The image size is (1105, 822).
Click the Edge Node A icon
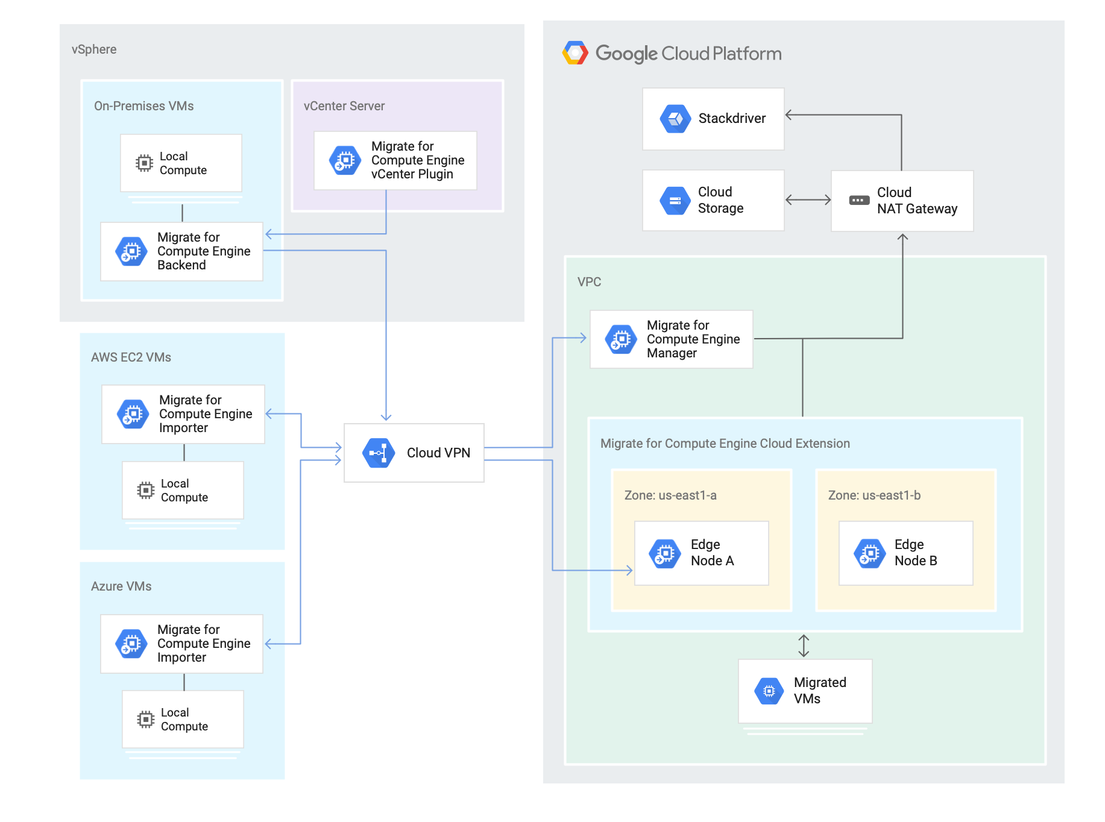click(x=665, y=553)
